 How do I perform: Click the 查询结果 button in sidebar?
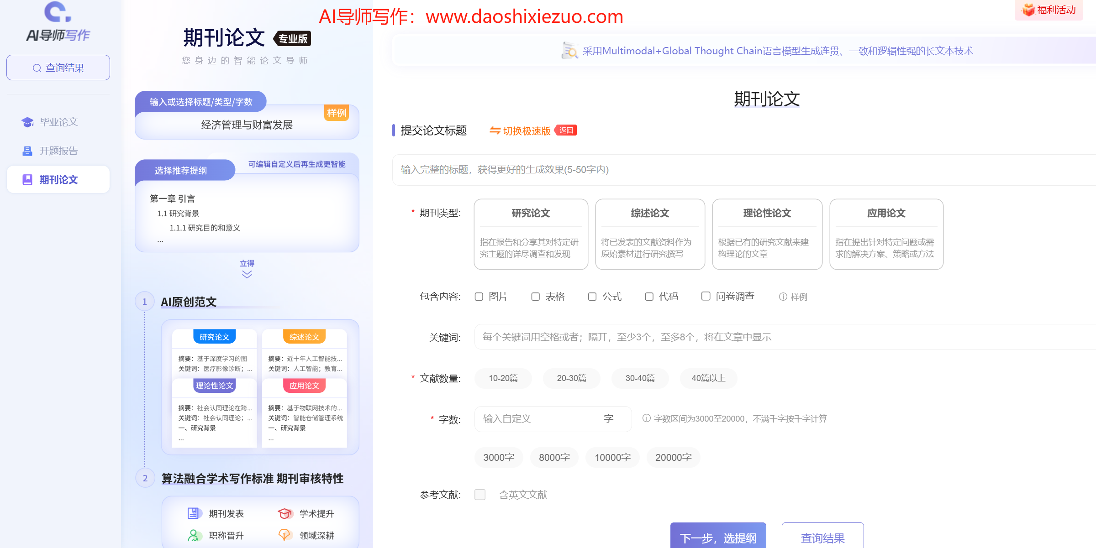pos(58,68)
